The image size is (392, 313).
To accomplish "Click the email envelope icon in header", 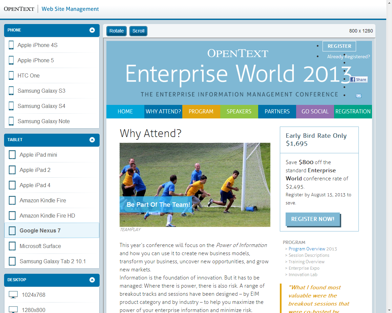I will [x=359, y=96].
